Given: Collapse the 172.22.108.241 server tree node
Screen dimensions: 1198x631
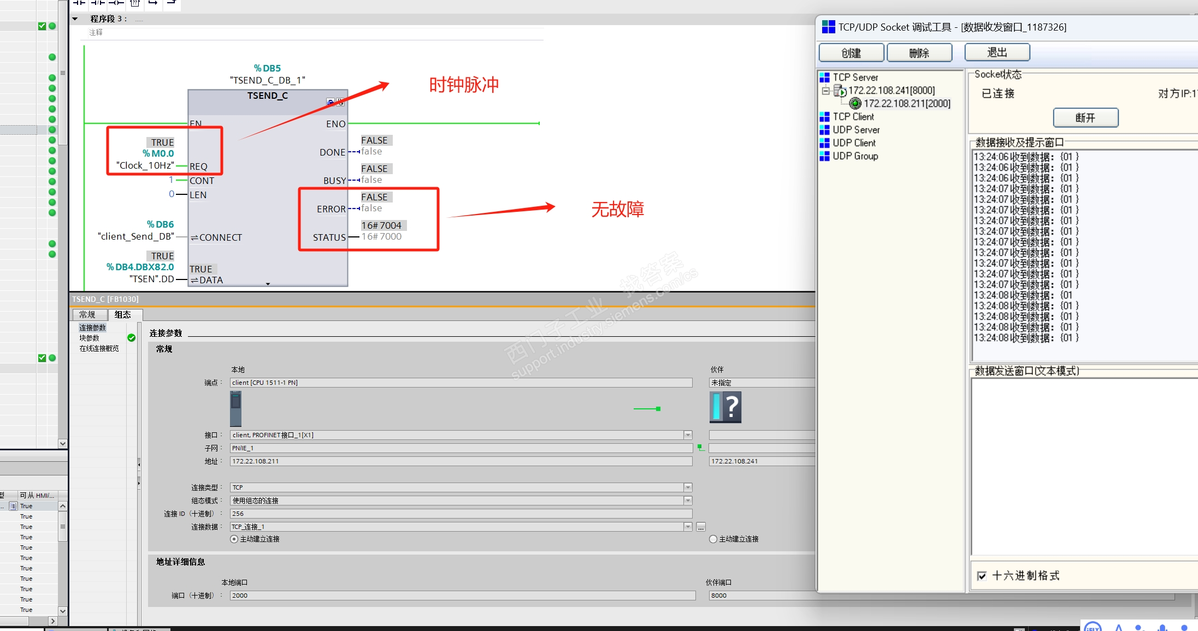Looking at the screenshot, I should pyautogui.click(x=825, y=91).
